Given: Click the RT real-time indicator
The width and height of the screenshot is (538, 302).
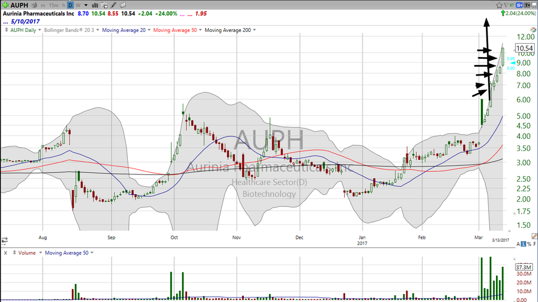Looking at the screenshot, I should pyautogui.click(x=512, y=5).
